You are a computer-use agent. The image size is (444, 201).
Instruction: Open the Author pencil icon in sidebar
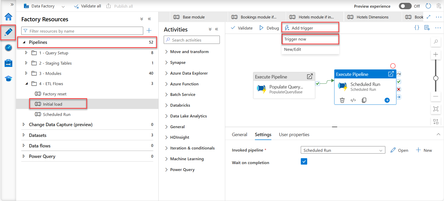point(8,32)
